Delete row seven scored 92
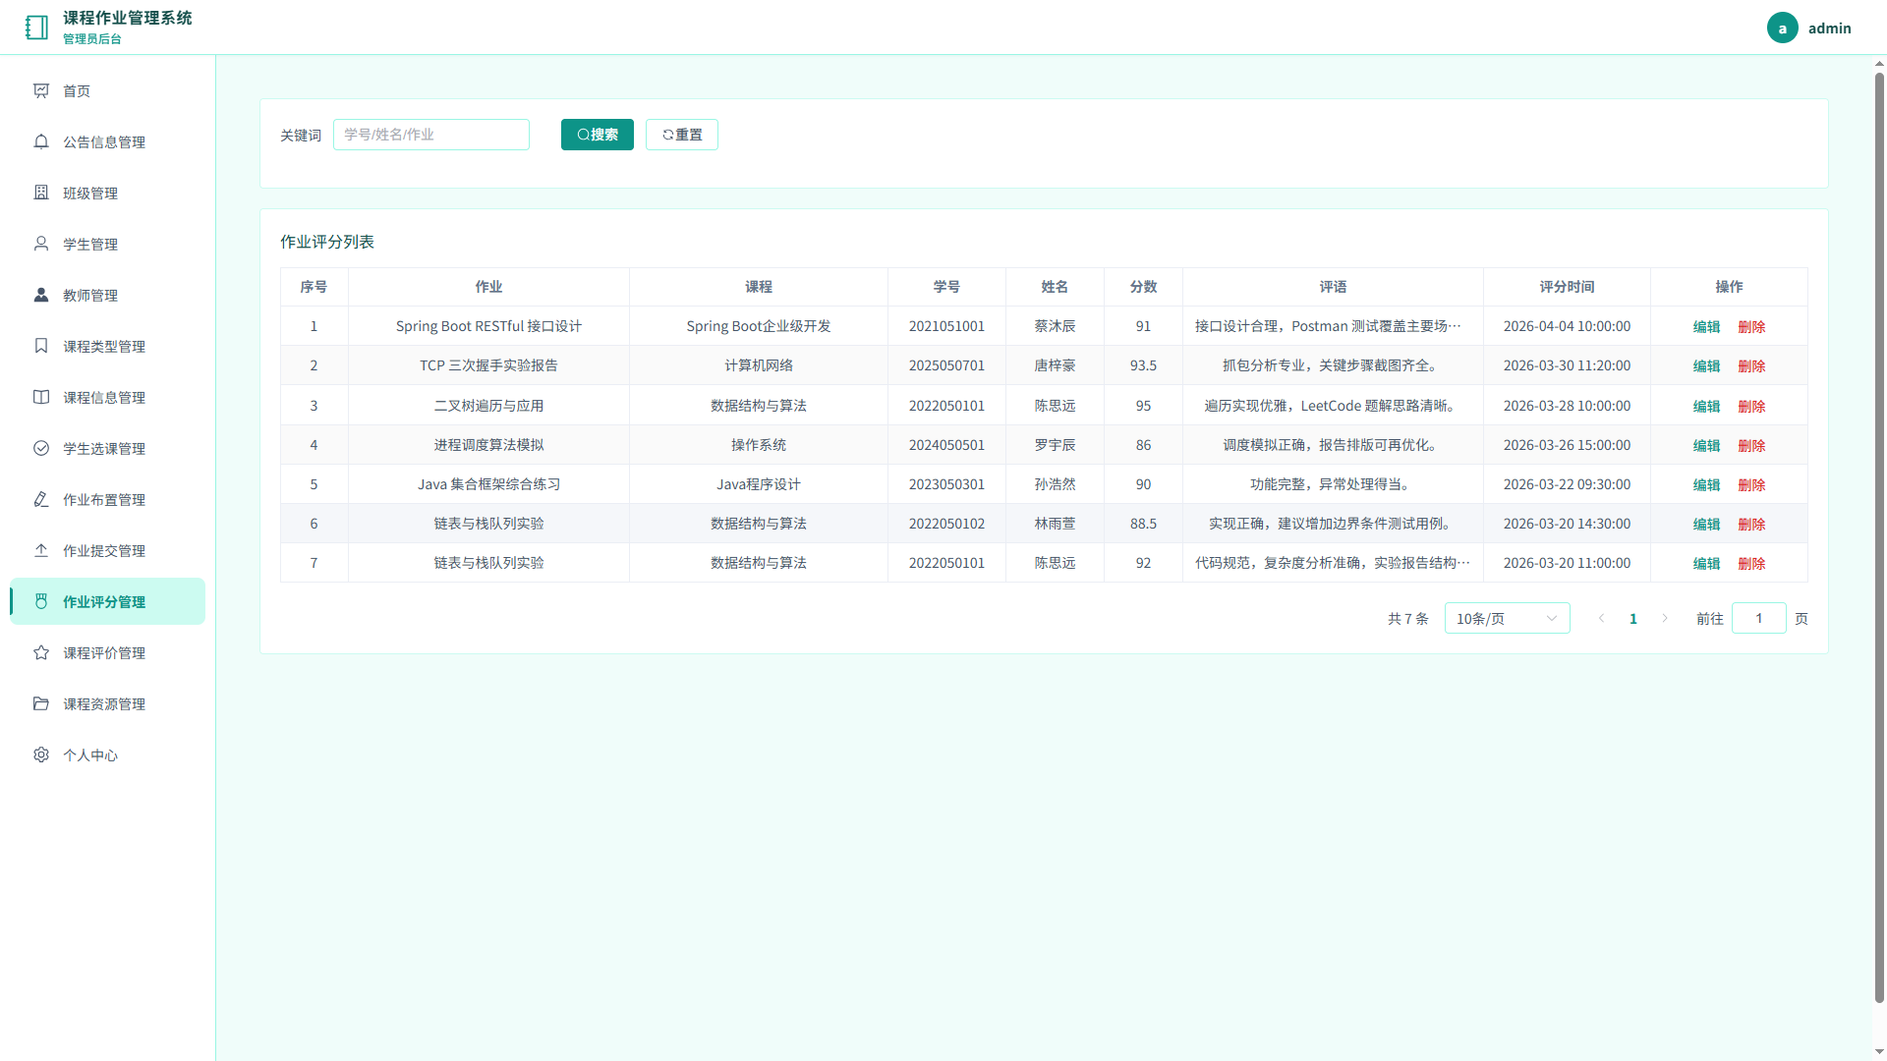The width and height of the screenshot is (1887, 1061). pos(1751,563)
